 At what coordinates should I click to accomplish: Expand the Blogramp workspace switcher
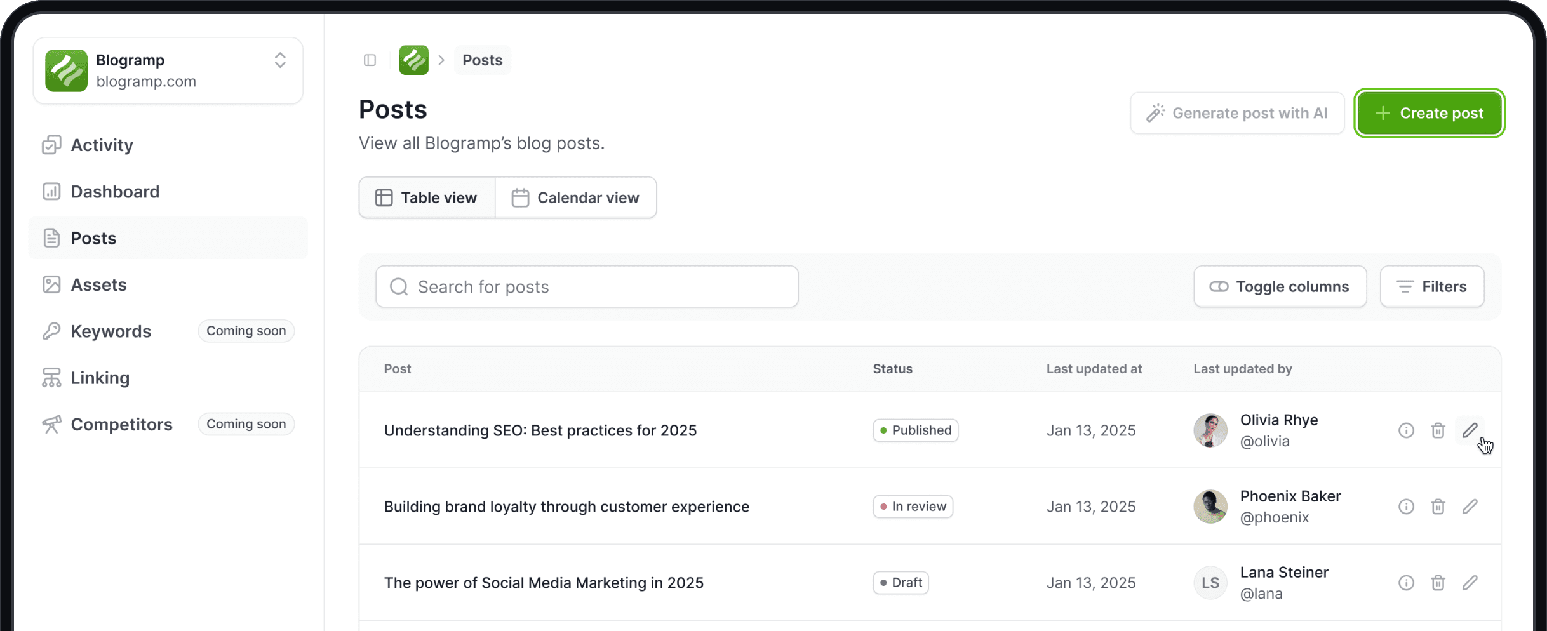[280, 60]
